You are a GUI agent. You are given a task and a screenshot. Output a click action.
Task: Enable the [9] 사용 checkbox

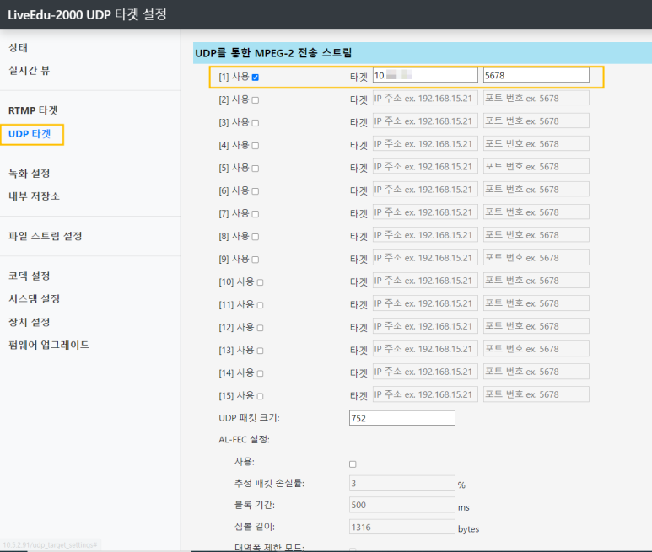[256, 260]
